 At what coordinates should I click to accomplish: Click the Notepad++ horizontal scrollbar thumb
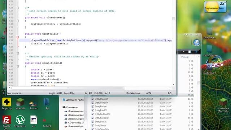click(x=68, y=88)
